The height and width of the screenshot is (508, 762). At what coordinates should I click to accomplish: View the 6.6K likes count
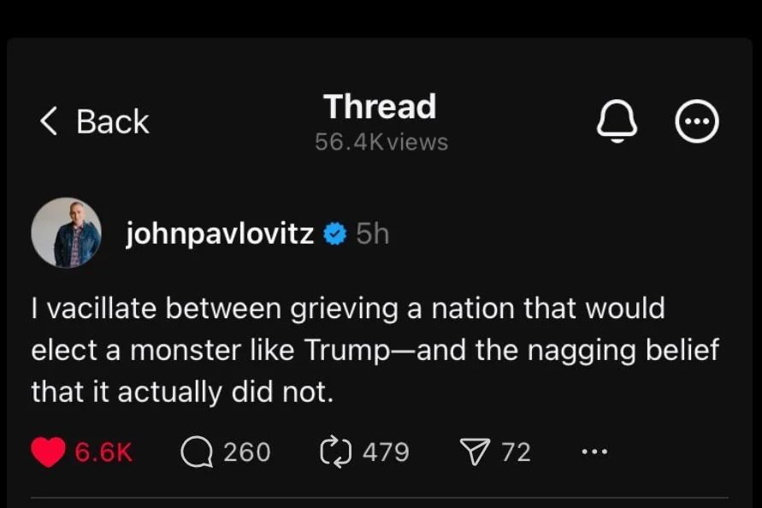(103, 452)
